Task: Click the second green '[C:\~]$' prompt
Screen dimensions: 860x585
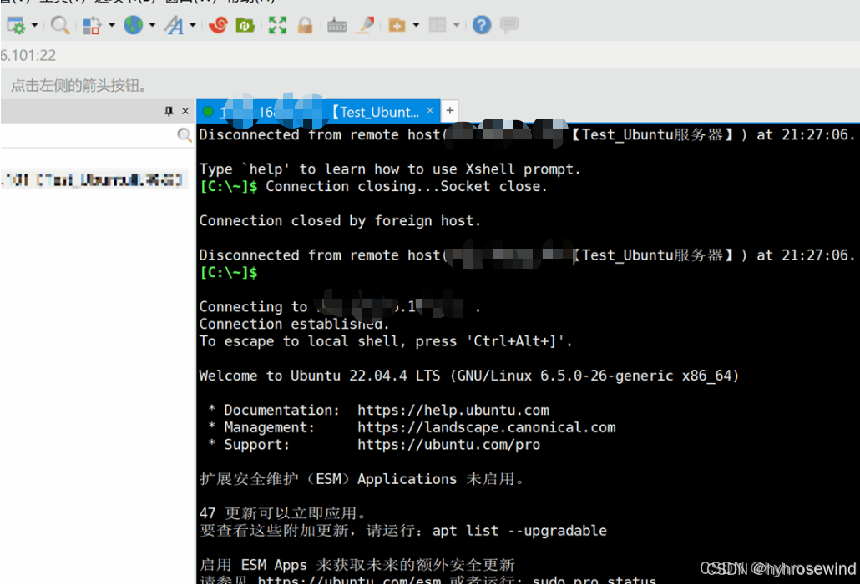Action: 228,273
